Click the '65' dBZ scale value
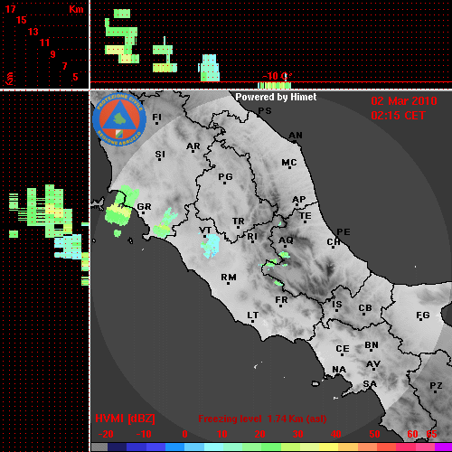Image resolution: width=452 pixels, height=452 pixels. point(431,434)
